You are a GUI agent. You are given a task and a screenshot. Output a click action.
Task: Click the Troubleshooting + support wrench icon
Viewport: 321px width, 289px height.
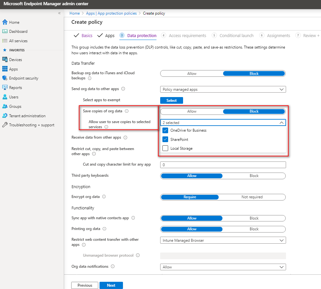coord(5,125)
